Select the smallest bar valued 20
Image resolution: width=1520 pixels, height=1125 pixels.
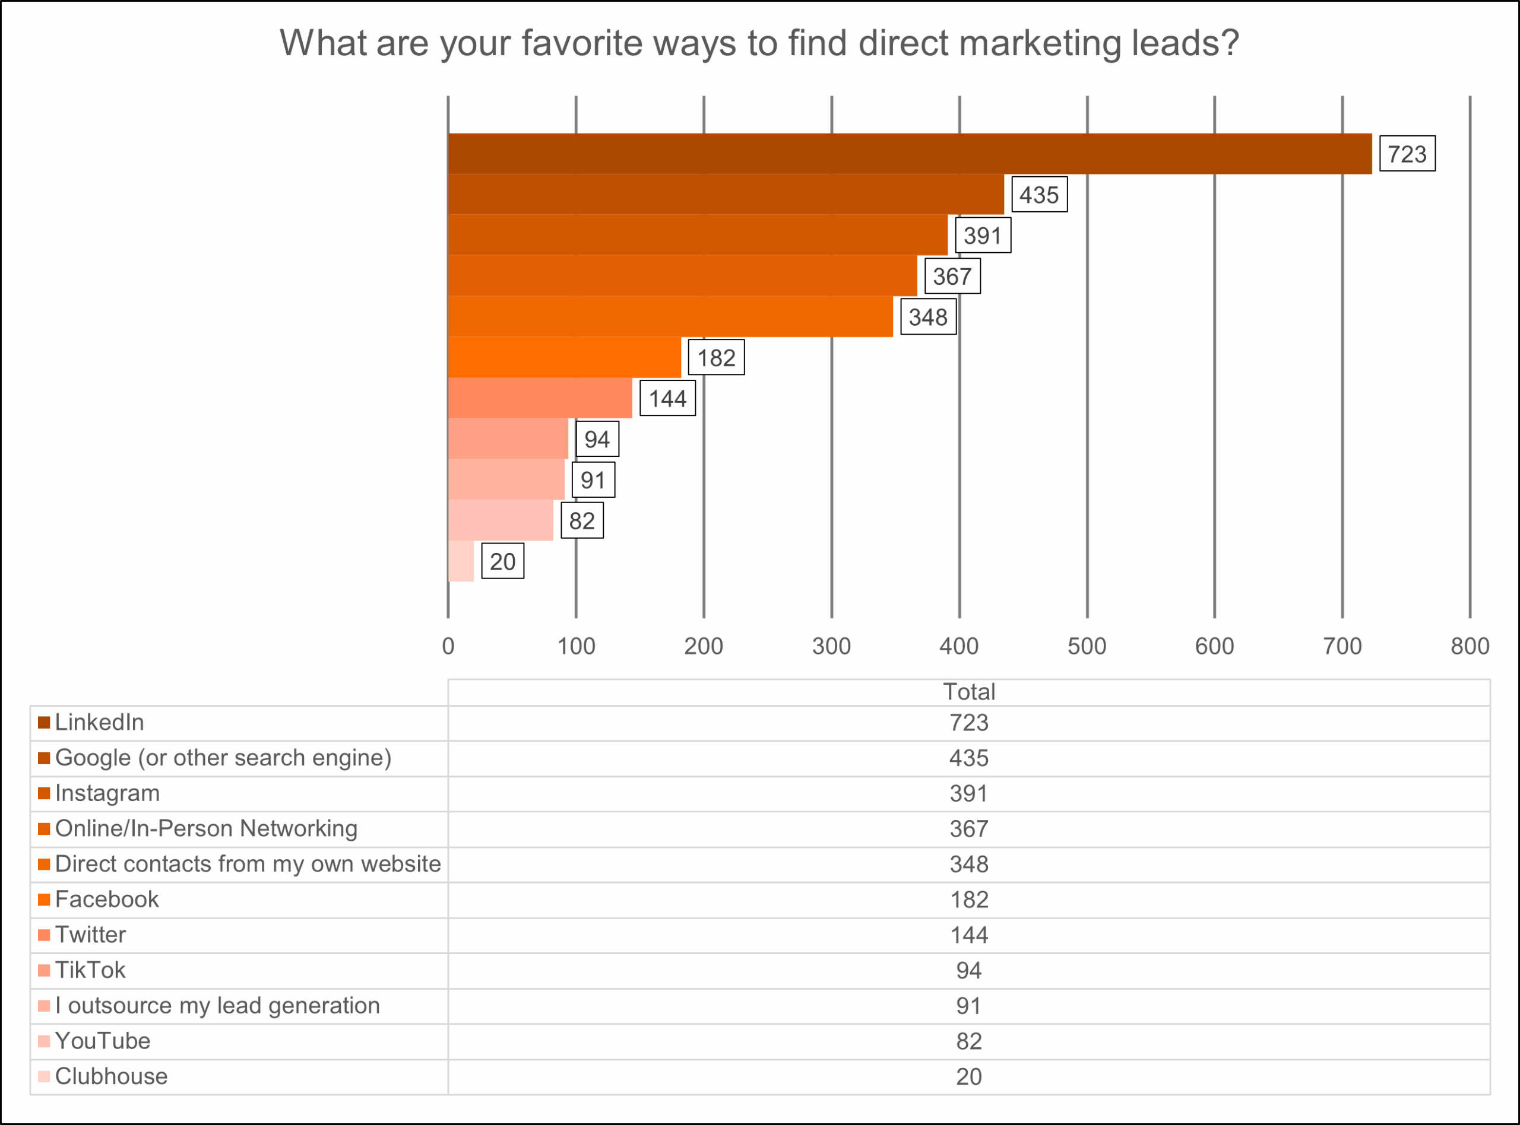pyautogui.click(x=461, y=561)
